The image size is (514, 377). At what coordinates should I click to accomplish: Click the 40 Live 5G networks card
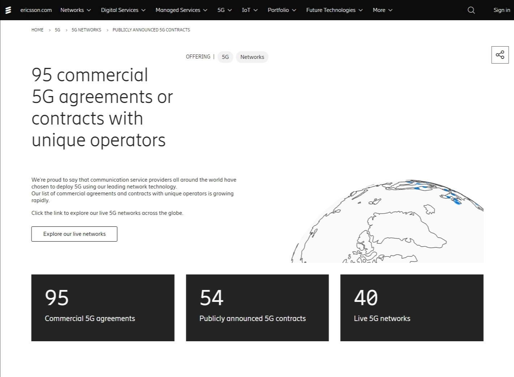click(412, 308)
